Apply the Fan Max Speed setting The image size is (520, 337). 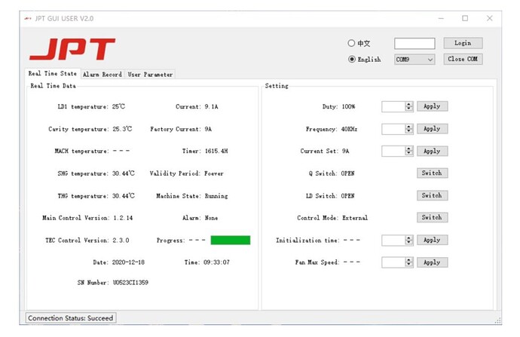432,262
